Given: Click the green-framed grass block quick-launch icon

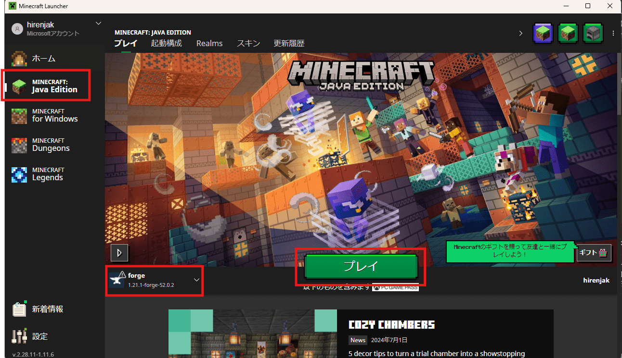Looking at the screenshot, I should [568, 33].
